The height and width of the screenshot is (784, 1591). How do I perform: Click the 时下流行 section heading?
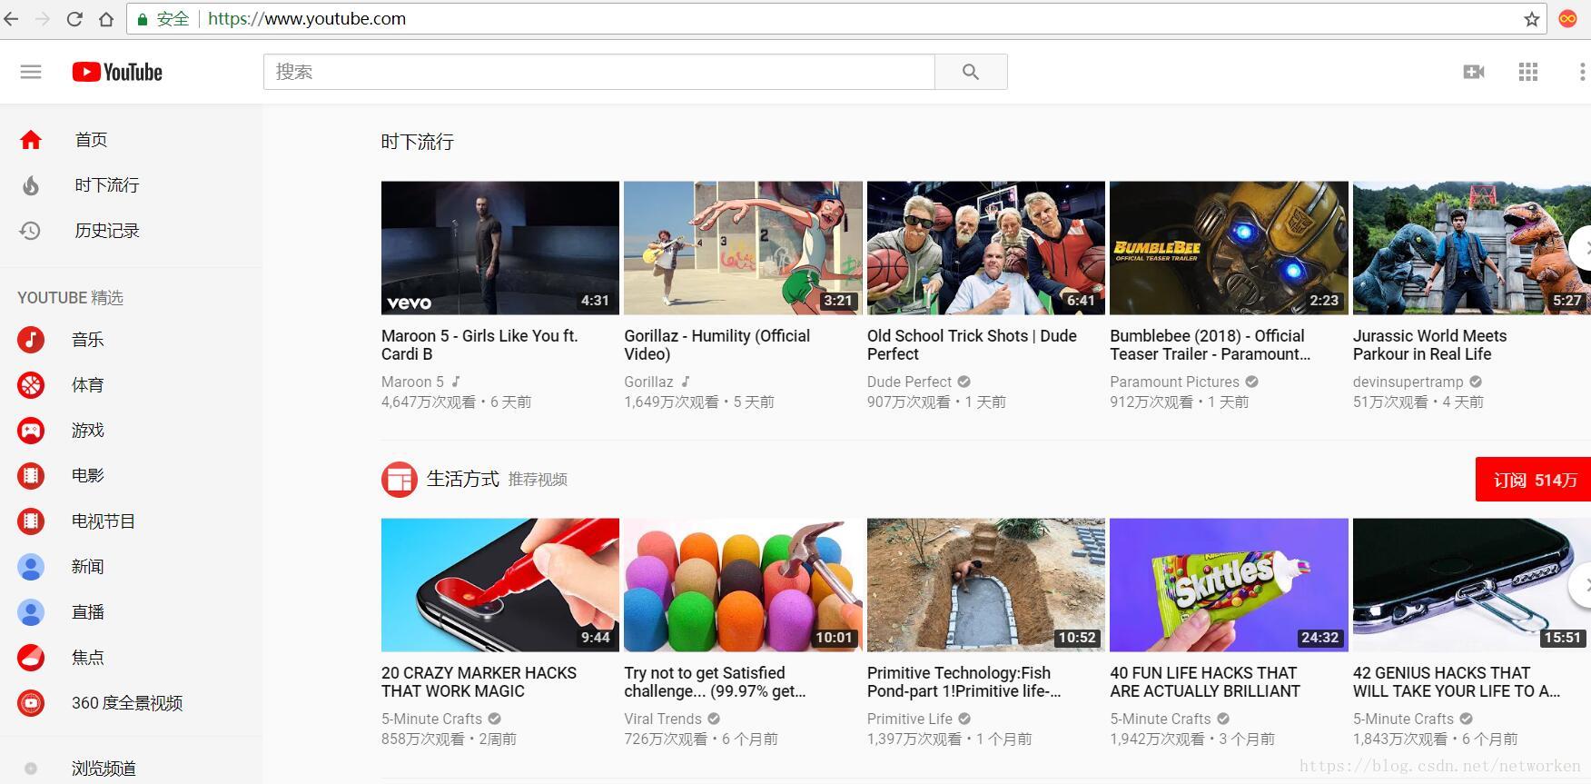417,142
